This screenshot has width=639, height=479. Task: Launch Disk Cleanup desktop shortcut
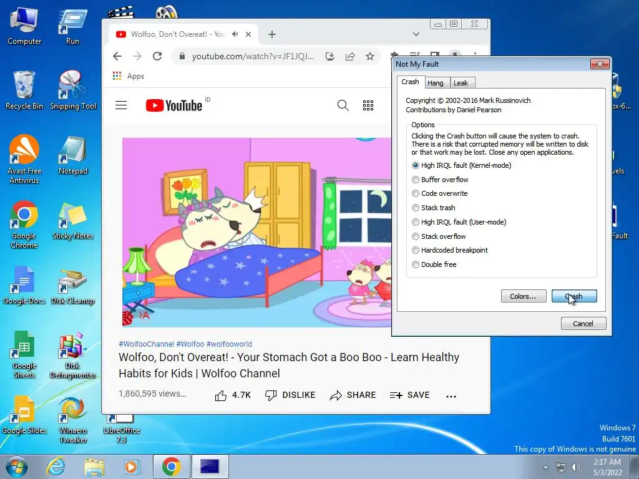pyautogui.click(x=72, y=285)
